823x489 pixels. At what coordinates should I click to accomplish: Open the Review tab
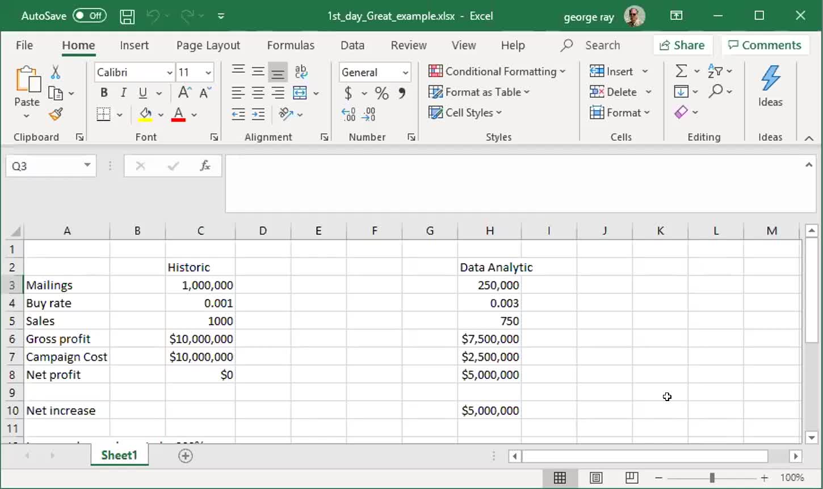tap(409, 45)
